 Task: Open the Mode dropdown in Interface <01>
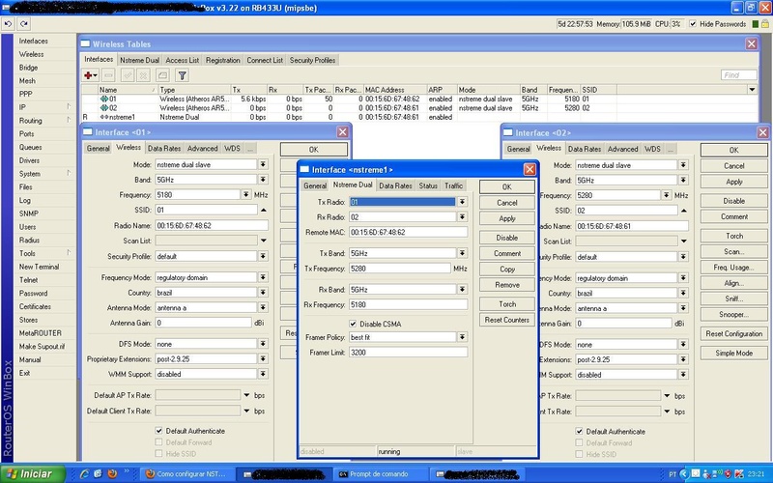click(263, 164)
